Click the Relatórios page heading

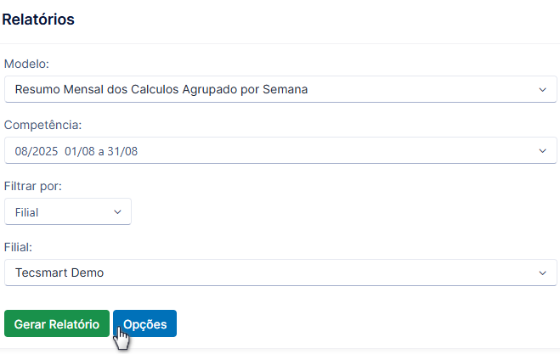coord(38,20)
